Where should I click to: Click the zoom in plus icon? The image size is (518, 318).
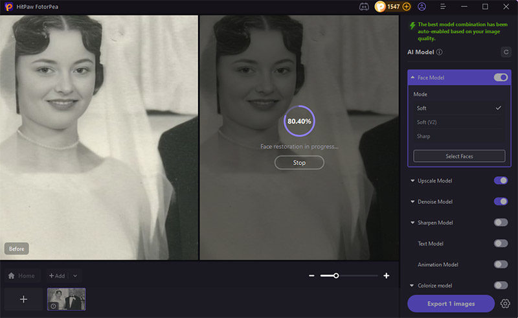pyautogui.click(x=387, y=276)
